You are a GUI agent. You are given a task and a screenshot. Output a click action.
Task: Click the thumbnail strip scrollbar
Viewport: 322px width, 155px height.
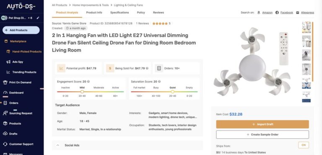click(x=312, y=52)
